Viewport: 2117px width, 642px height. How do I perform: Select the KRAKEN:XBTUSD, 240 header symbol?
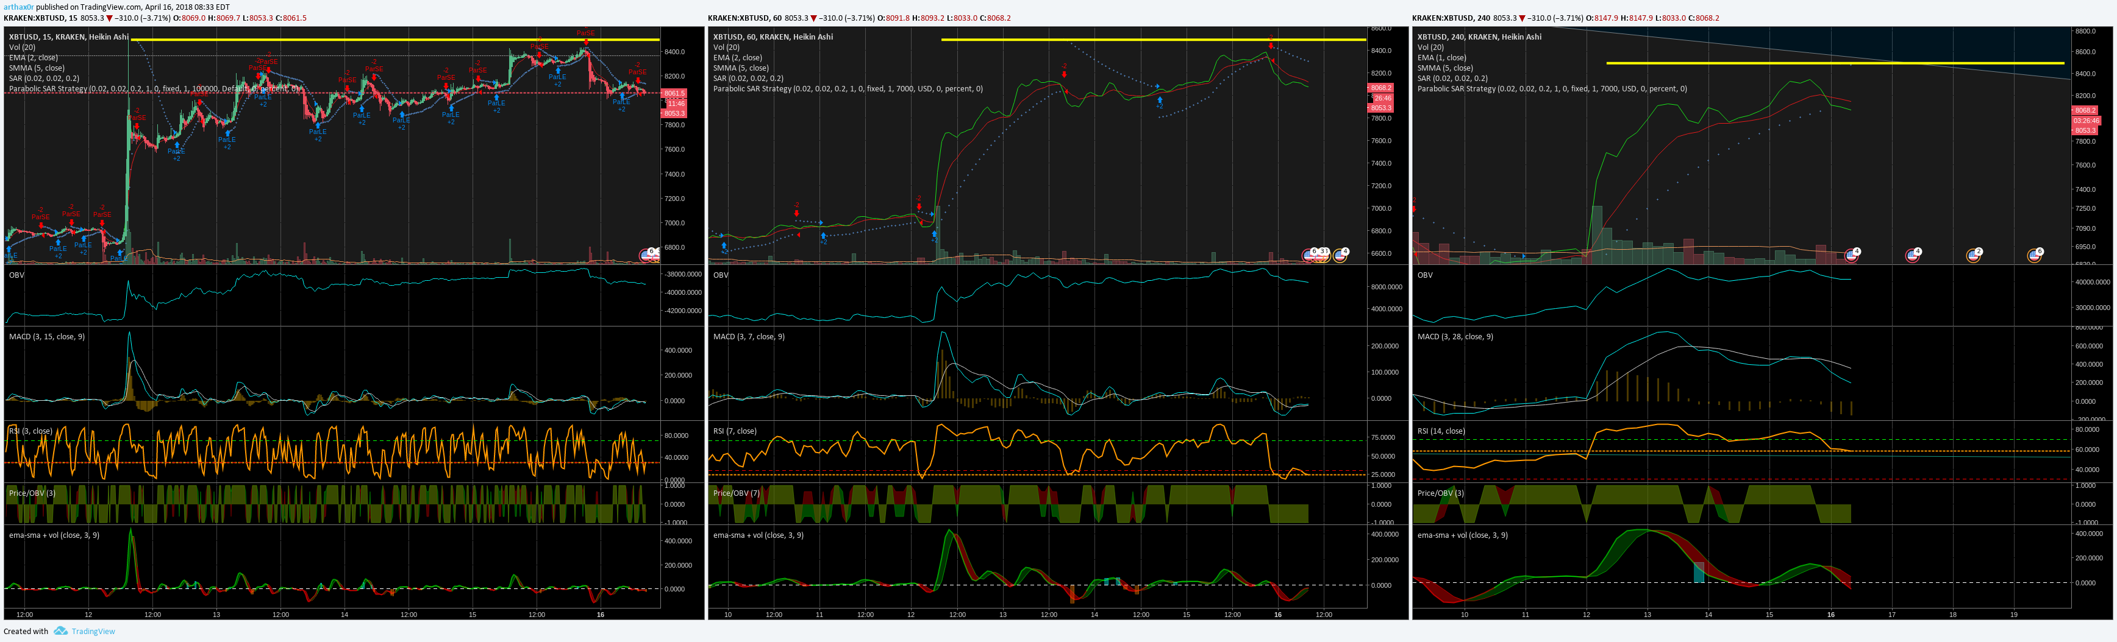click(1451, 18)
